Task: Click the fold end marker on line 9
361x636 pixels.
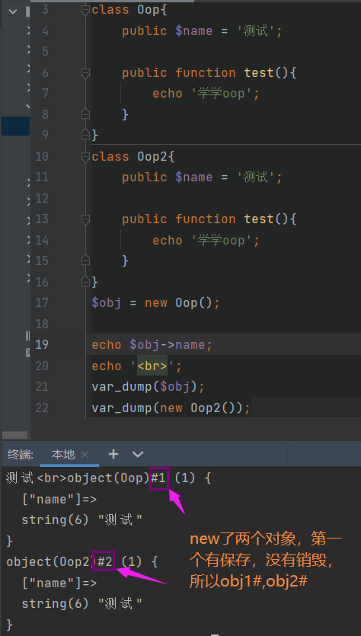Action: [85, 134]
